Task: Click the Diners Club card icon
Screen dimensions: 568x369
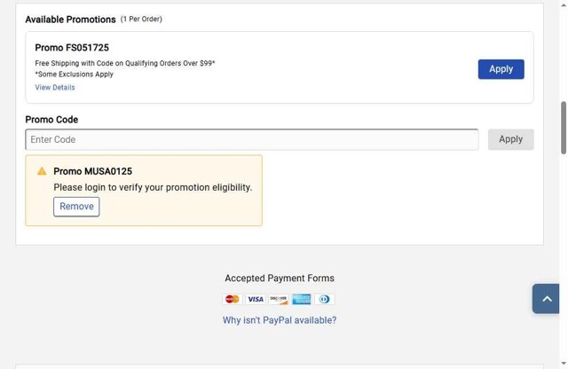Action: (x=325, y=299)
